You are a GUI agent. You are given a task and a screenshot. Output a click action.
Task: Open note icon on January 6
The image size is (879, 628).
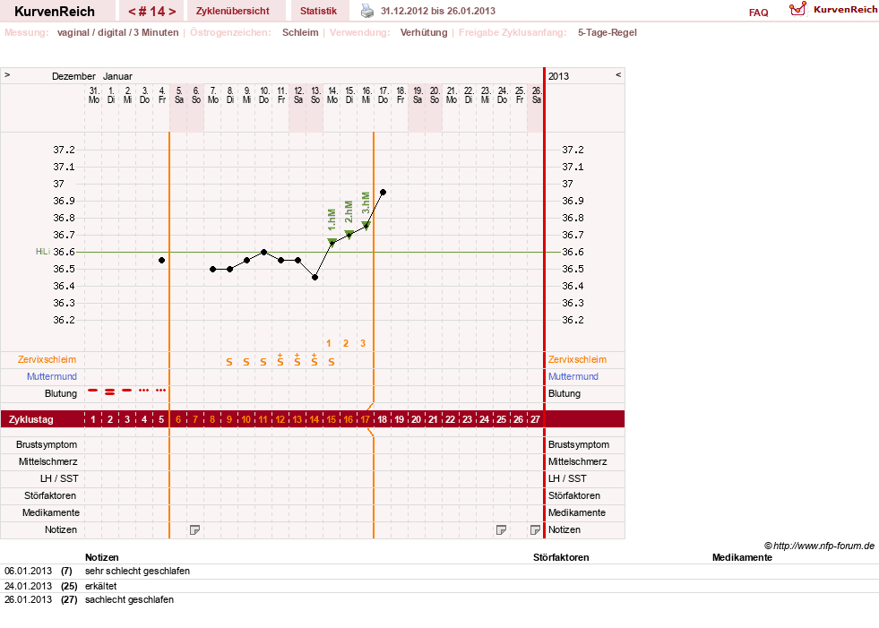pos(194,529)
